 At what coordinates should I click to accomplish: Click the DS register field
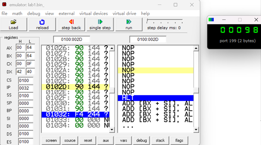click(26, 134)
